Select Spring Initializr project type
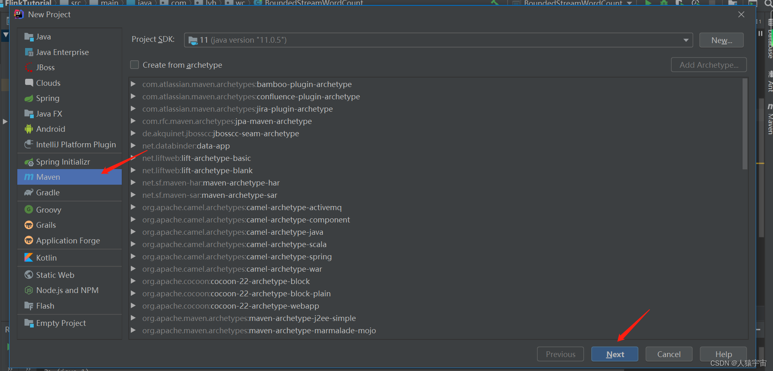This screenshot has width=773, height=371. [70, 162]
